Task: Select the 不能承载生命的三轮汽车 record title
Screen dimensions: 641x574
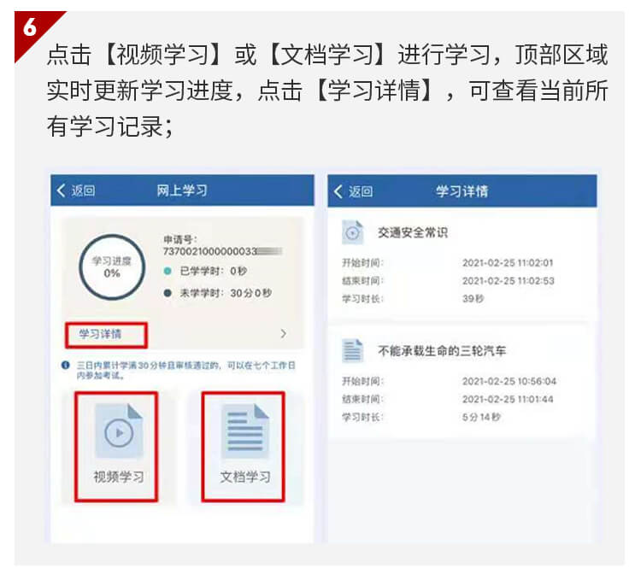Action: point(442,351)
